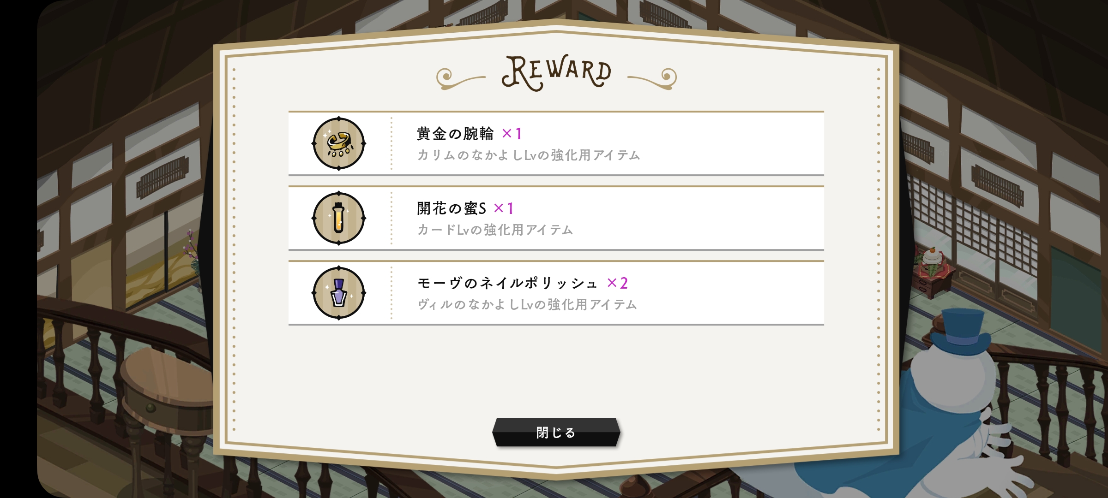This screenshot has height=498, width=1108.
Task: Tap the golden bracelet reward icon
Action: (x=339, y=143)
